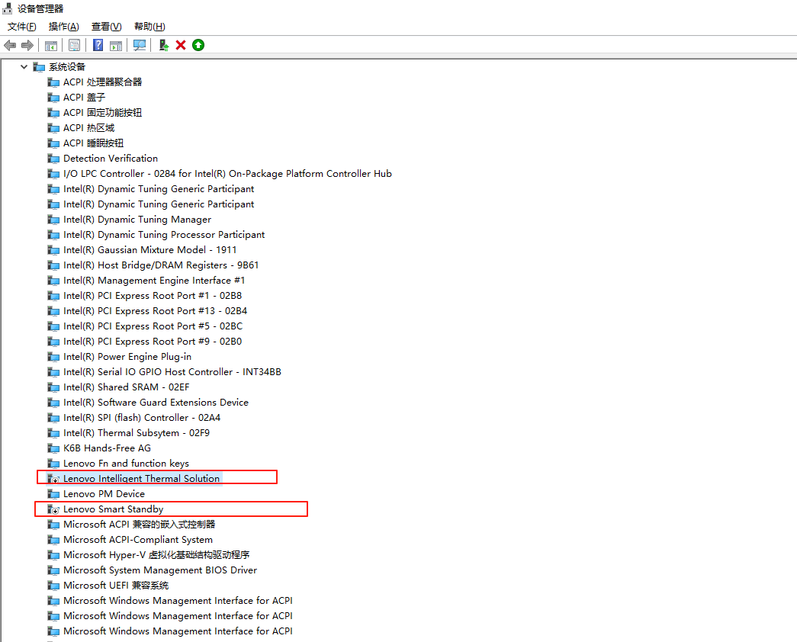The width and height of the screenshot is (797, 642).
Task: Open the Properties toolbar icon
Action: (x=74, y=45)
